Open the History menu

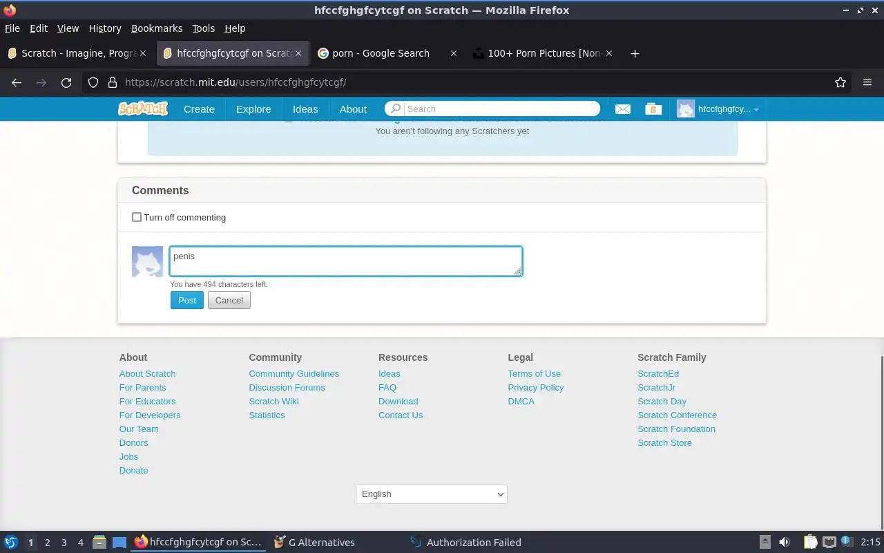[x=105, y=28]
